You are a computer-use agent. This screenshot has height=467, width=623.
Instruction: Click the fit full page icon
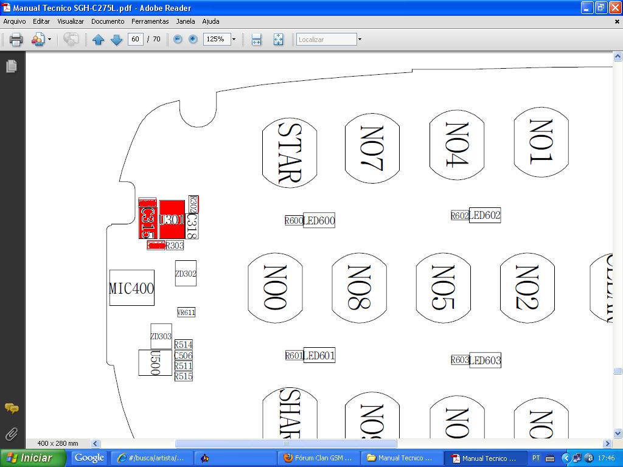[278, 40]
